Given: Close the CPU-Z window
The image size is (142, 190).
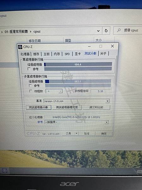Looking at the screenshot, I should [x=112, y=46].
